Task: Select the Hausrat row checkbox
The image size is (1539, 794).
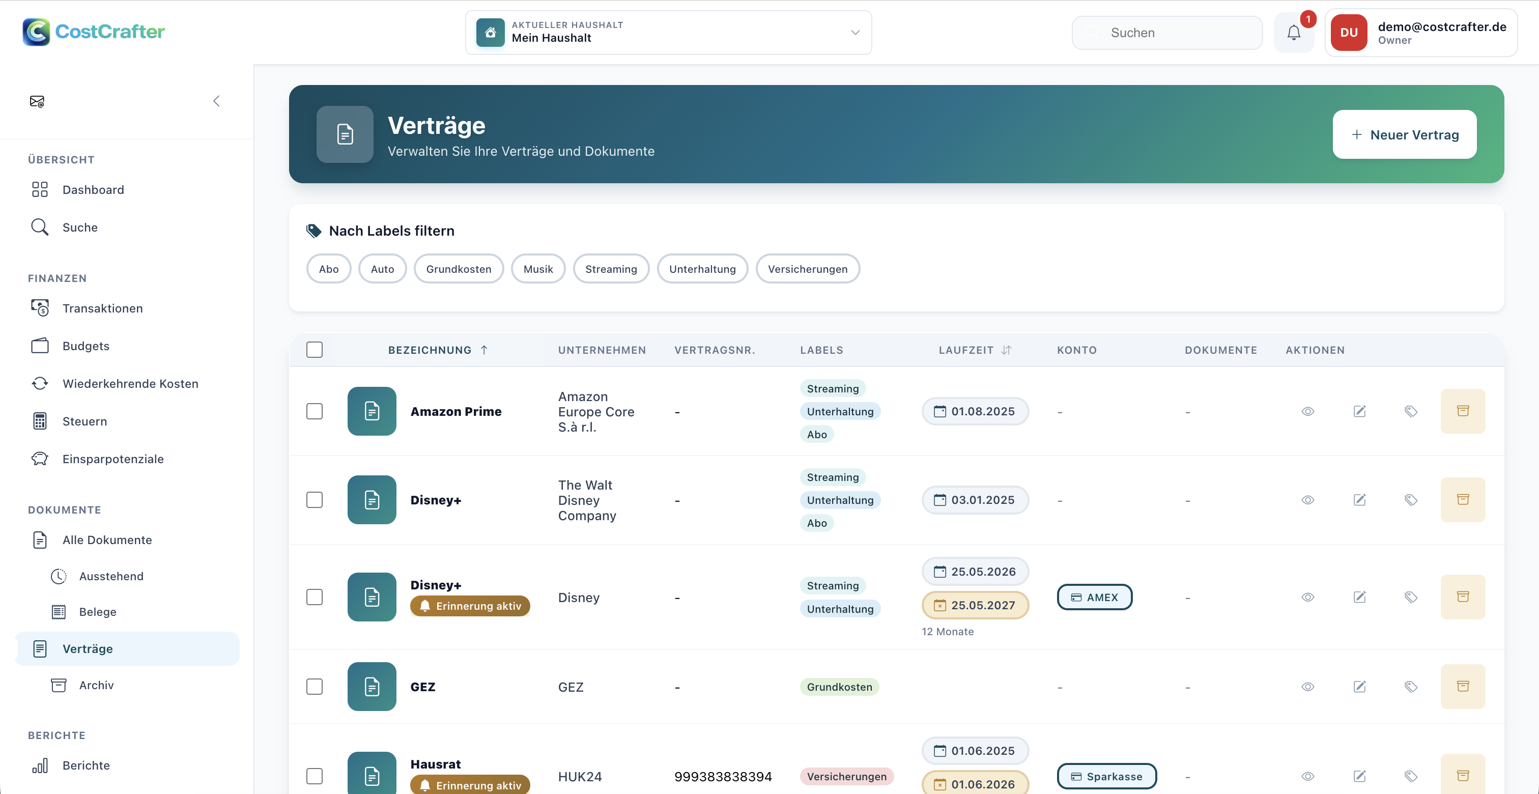Action: click(314, 777)
